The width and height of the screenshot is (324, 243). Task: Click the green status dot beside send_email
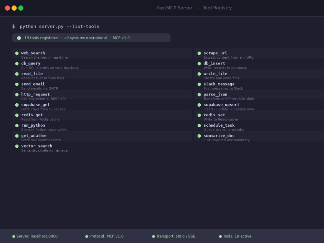click(x=17, y=84)
